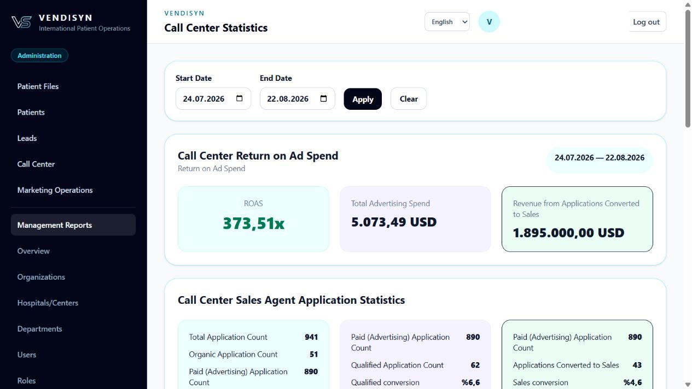The height and width of the screenshot is (389, 692).
Task: Select the ROAS value 373,51x
Action: click(x=253, y=222)
